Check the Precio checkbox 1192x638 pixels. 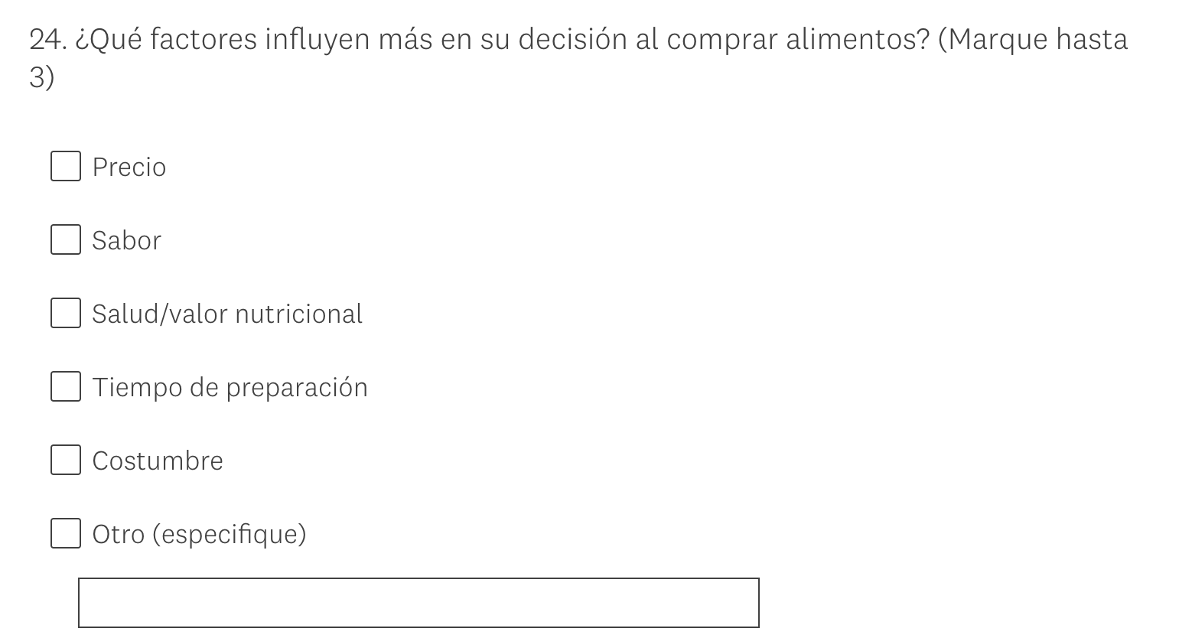point(66,167)
